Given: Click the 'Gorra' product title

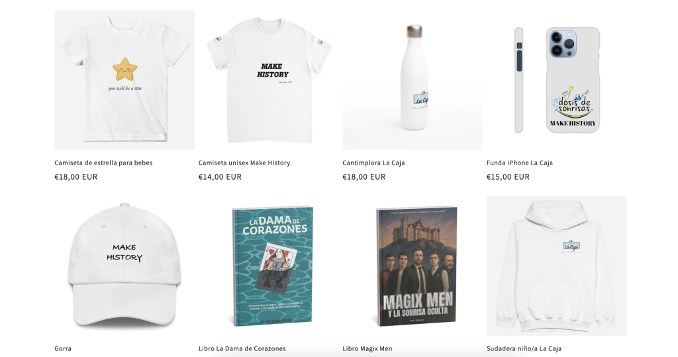Looking at the screenshot, I should point(63,348).
